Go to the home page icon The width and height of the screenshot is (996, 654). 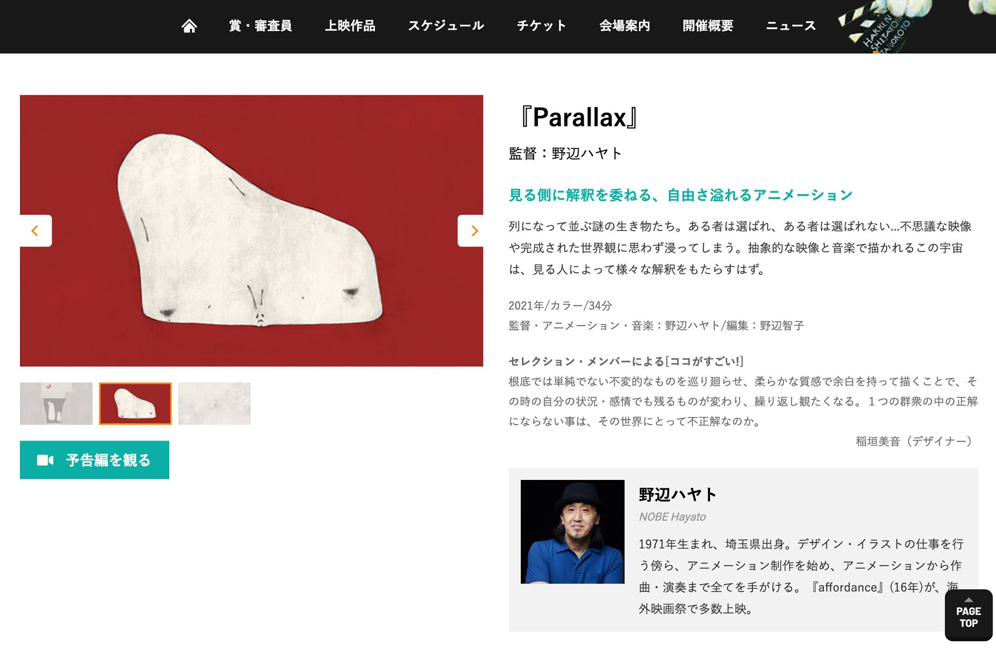click(189, 26)
